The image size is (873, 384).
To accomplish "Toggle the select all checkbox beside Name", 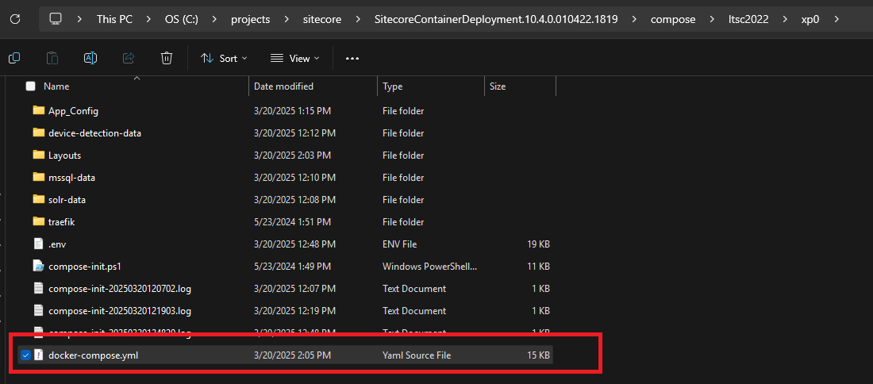I will pyautogui.click(x=31, y=86).
